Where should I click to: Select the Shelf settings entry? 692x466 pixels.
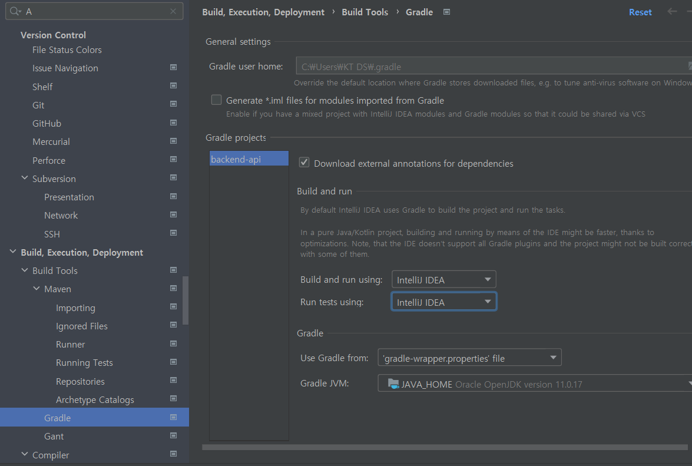[42, 87]
